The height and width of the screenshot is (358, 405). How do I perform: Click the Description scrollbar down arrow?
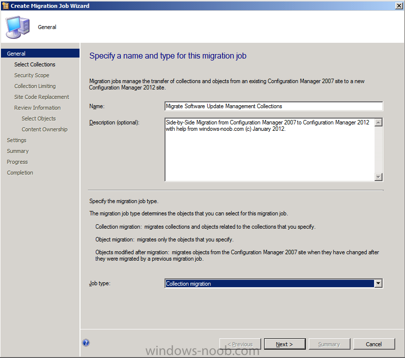click(x=378, y=177)
